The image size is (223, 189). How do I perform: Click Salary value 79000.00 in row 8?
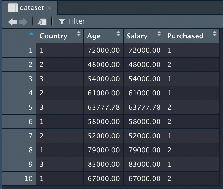[x=145, y=150]
